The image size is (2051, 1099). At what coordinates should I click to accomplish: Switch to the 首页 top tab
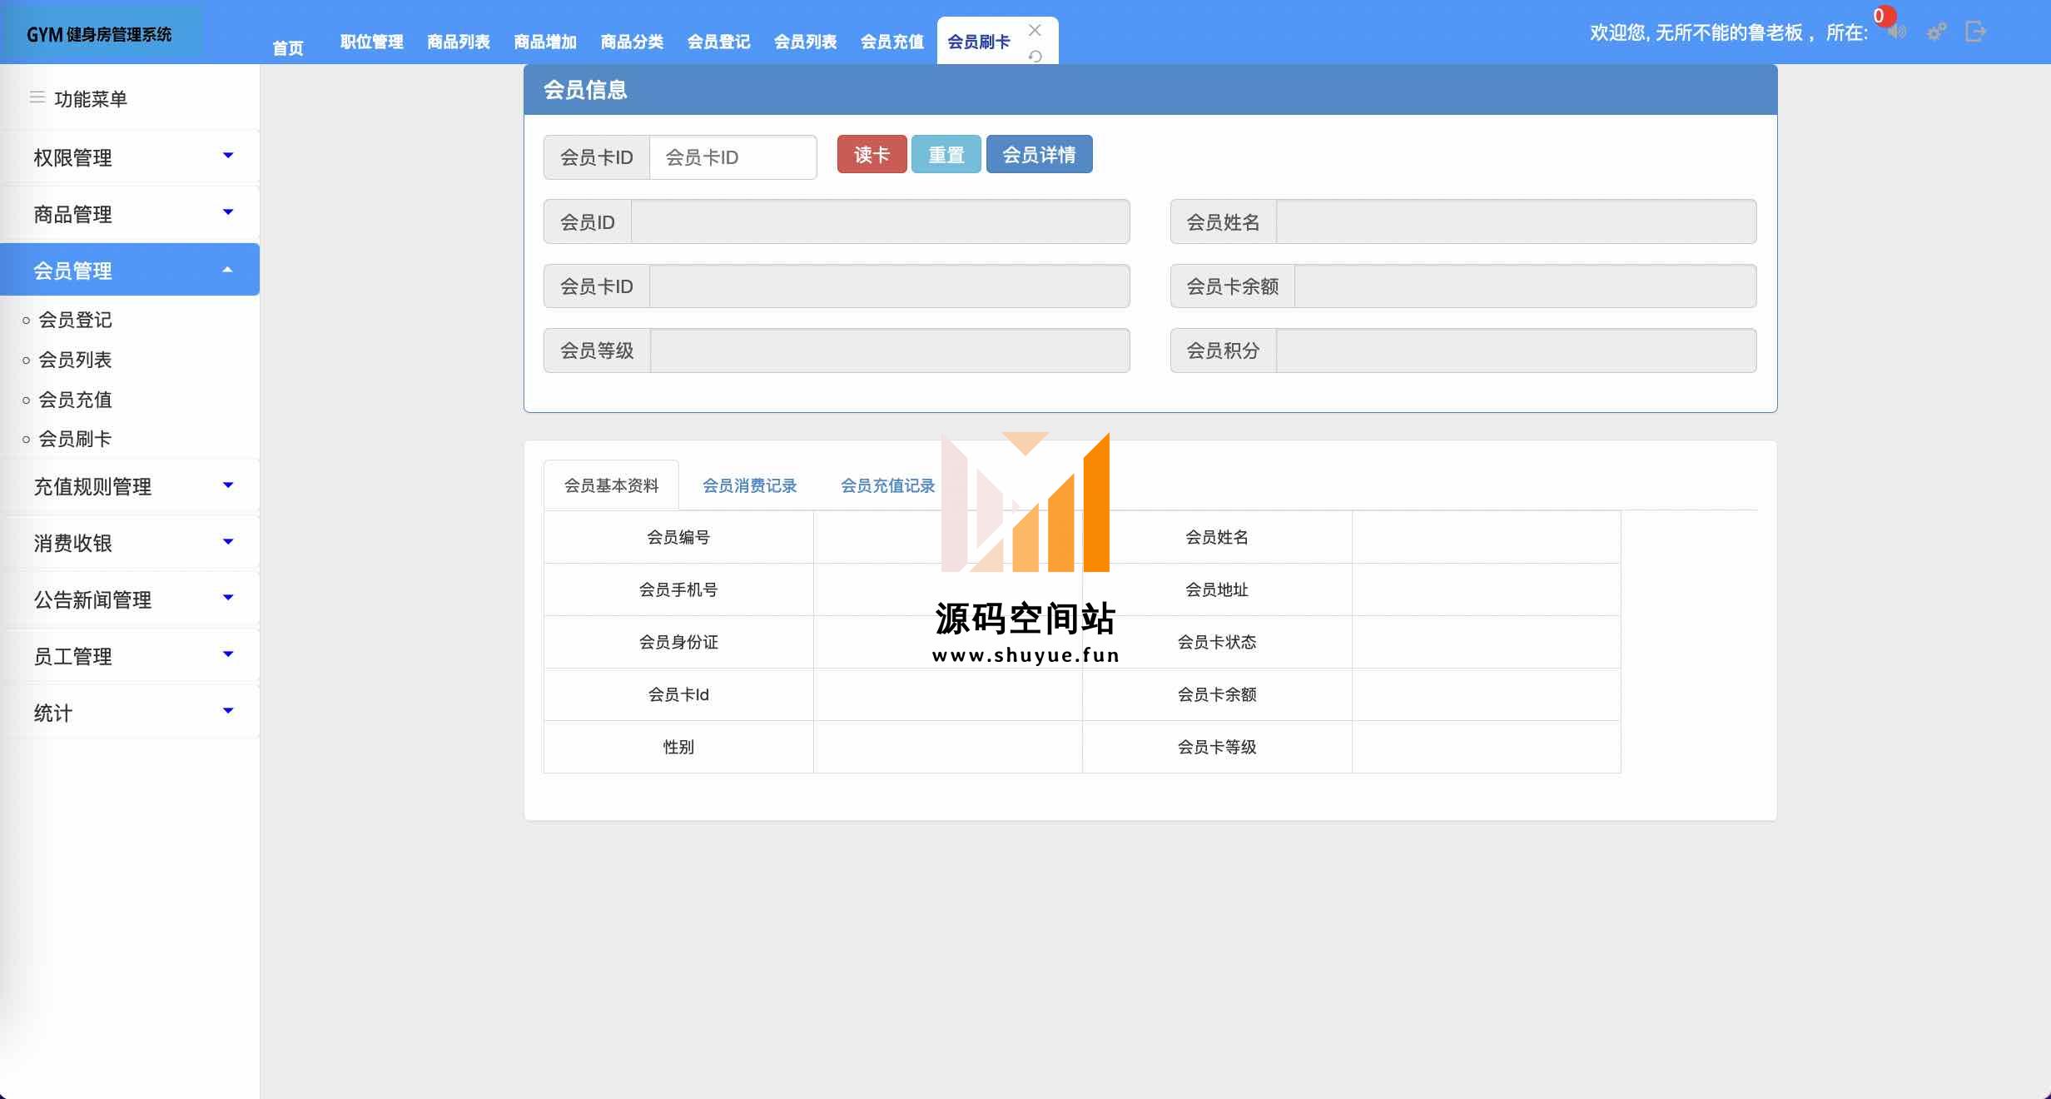pyautogui.click(x=288, y=48)
